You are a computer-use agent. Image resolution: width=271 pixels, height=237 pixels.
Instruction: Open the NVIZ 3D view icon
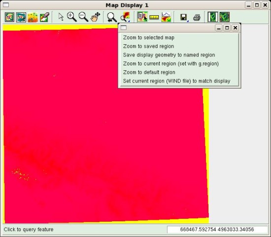coord(33,17)
